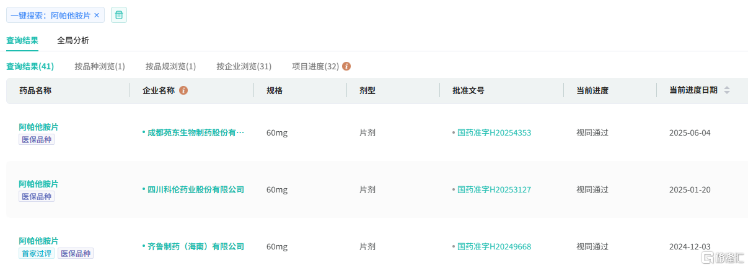Click the 当前进度 column header

(592, 90)
